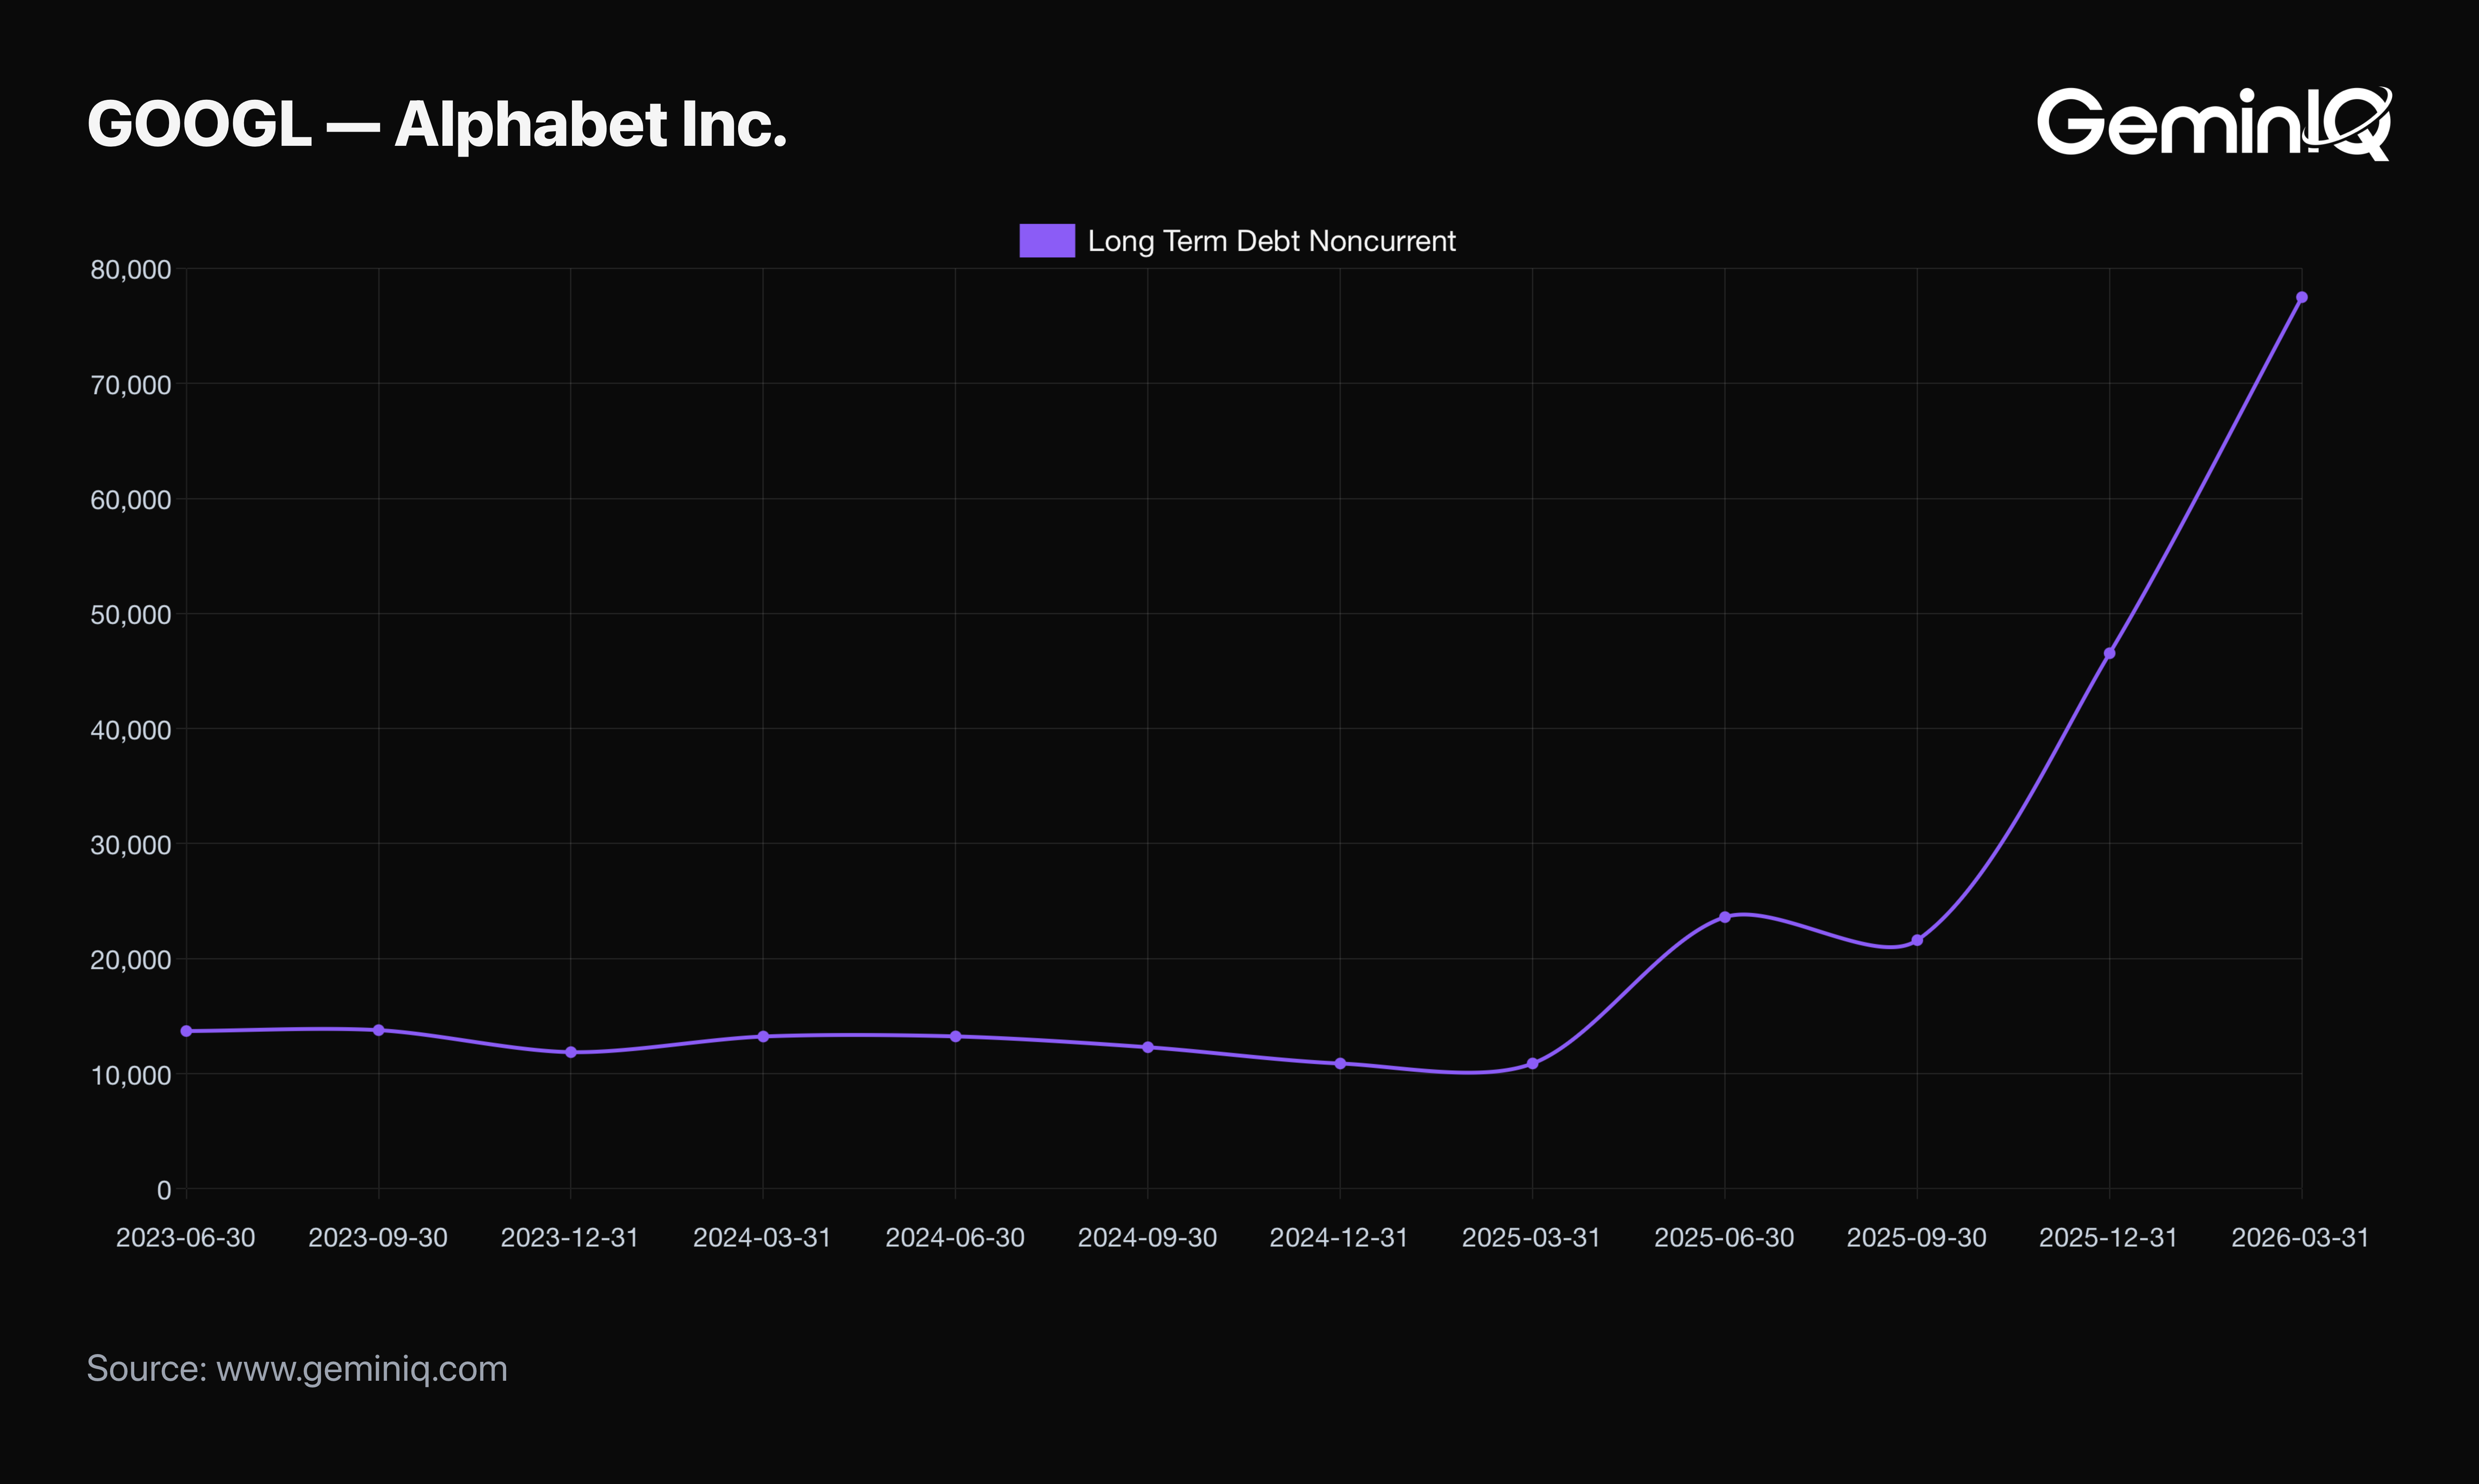Image resolution: width=2479 pixels, height=1484 pixels.
Task: Select the '60,000' y-axis value
Action: coord(131,500)
